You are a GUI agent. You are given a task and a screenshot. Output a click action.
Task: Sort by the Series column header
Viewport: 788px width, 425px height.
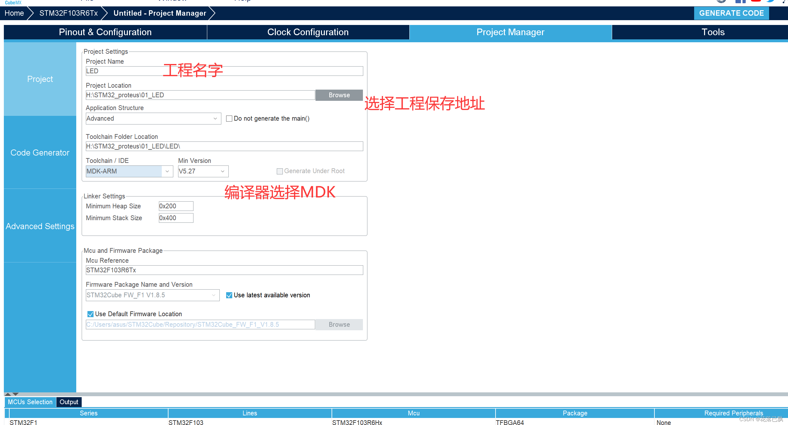89,413
